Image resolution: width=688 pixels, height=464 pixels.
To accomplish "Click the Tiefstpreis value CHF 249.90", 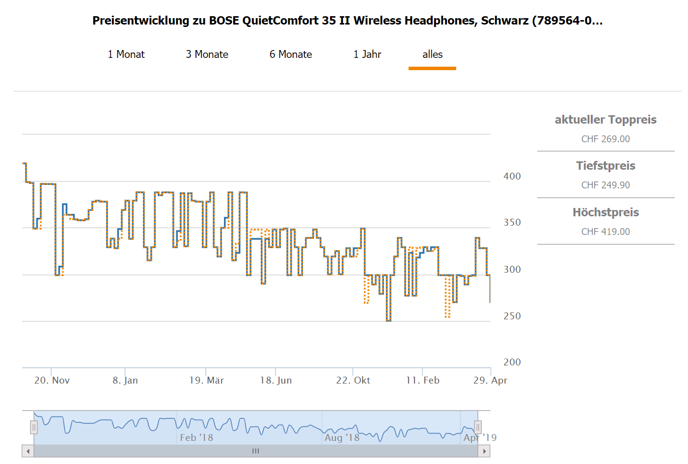I will (x=605, y=185).
